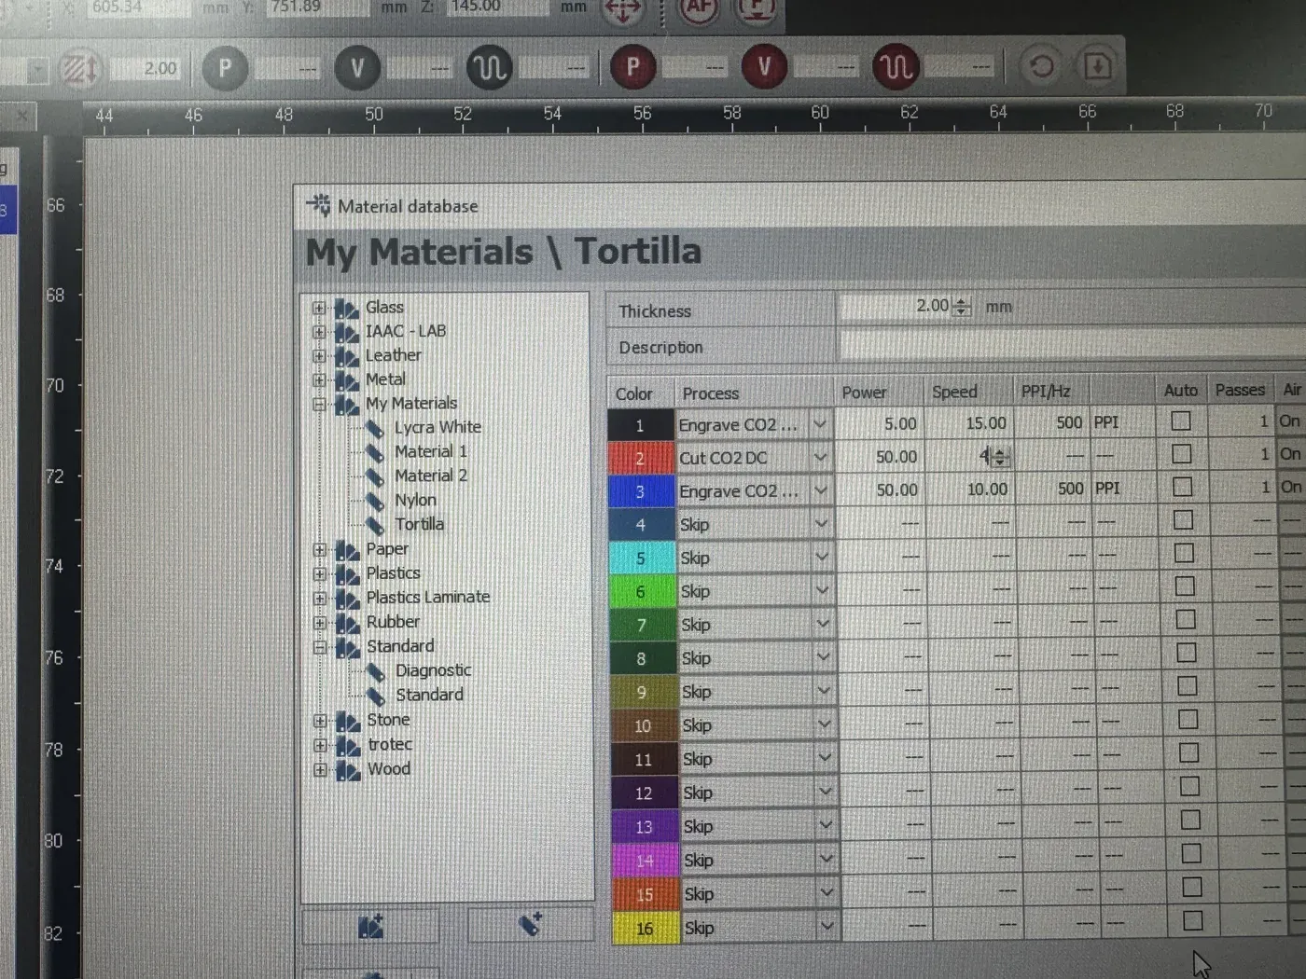1306x979 pixels.
Task: Open process dropdown for color 1
Action: (820, 424)
